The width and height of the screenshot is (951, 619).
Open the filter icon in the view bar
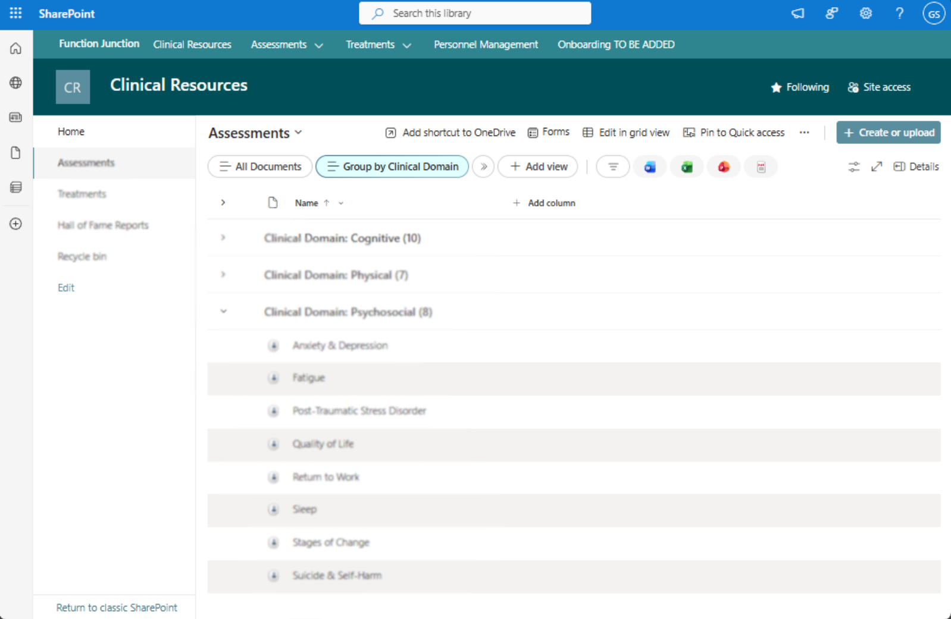coord(613,167)
